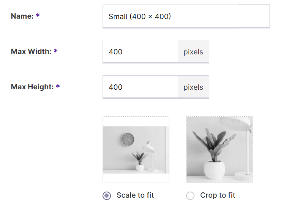This screenshot has width=286, height=214.
Task: Click the Crop to fit text label
Action: click(218, 195)
